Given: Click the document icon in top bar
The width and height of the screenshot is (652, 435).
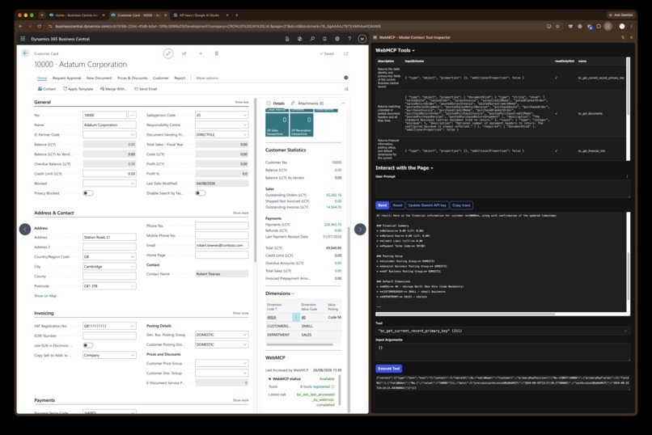Looking at the screenshot, I should click(x=287, y=39).
